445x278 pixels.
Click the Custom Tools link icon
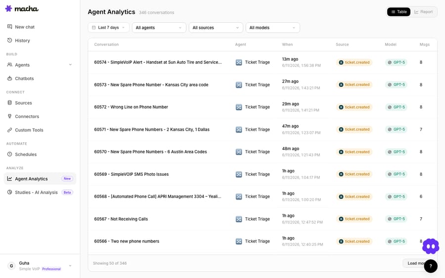(x=10, y=130)
